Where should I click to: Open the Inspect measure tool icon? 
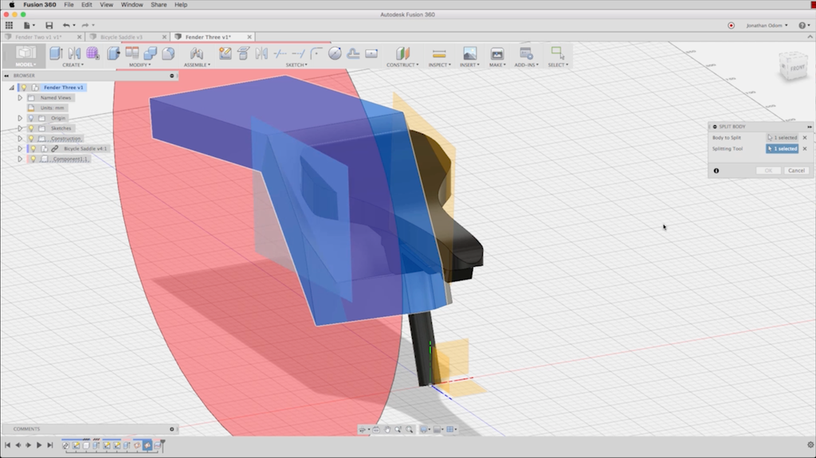point(439,53)
